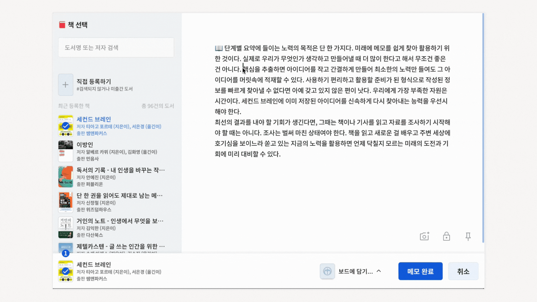The width and height of the screenshot is (537, 302).
Task: Click the blue scrollbar on memo panel
Action: (x=483, y=128)
